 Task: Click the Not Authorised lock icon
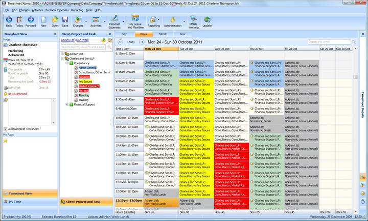[x=6, y=94]
